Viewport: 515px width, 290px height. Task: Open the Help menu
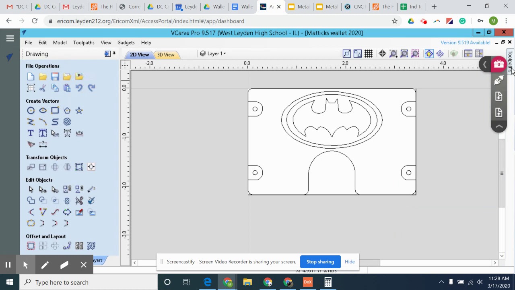146,43
